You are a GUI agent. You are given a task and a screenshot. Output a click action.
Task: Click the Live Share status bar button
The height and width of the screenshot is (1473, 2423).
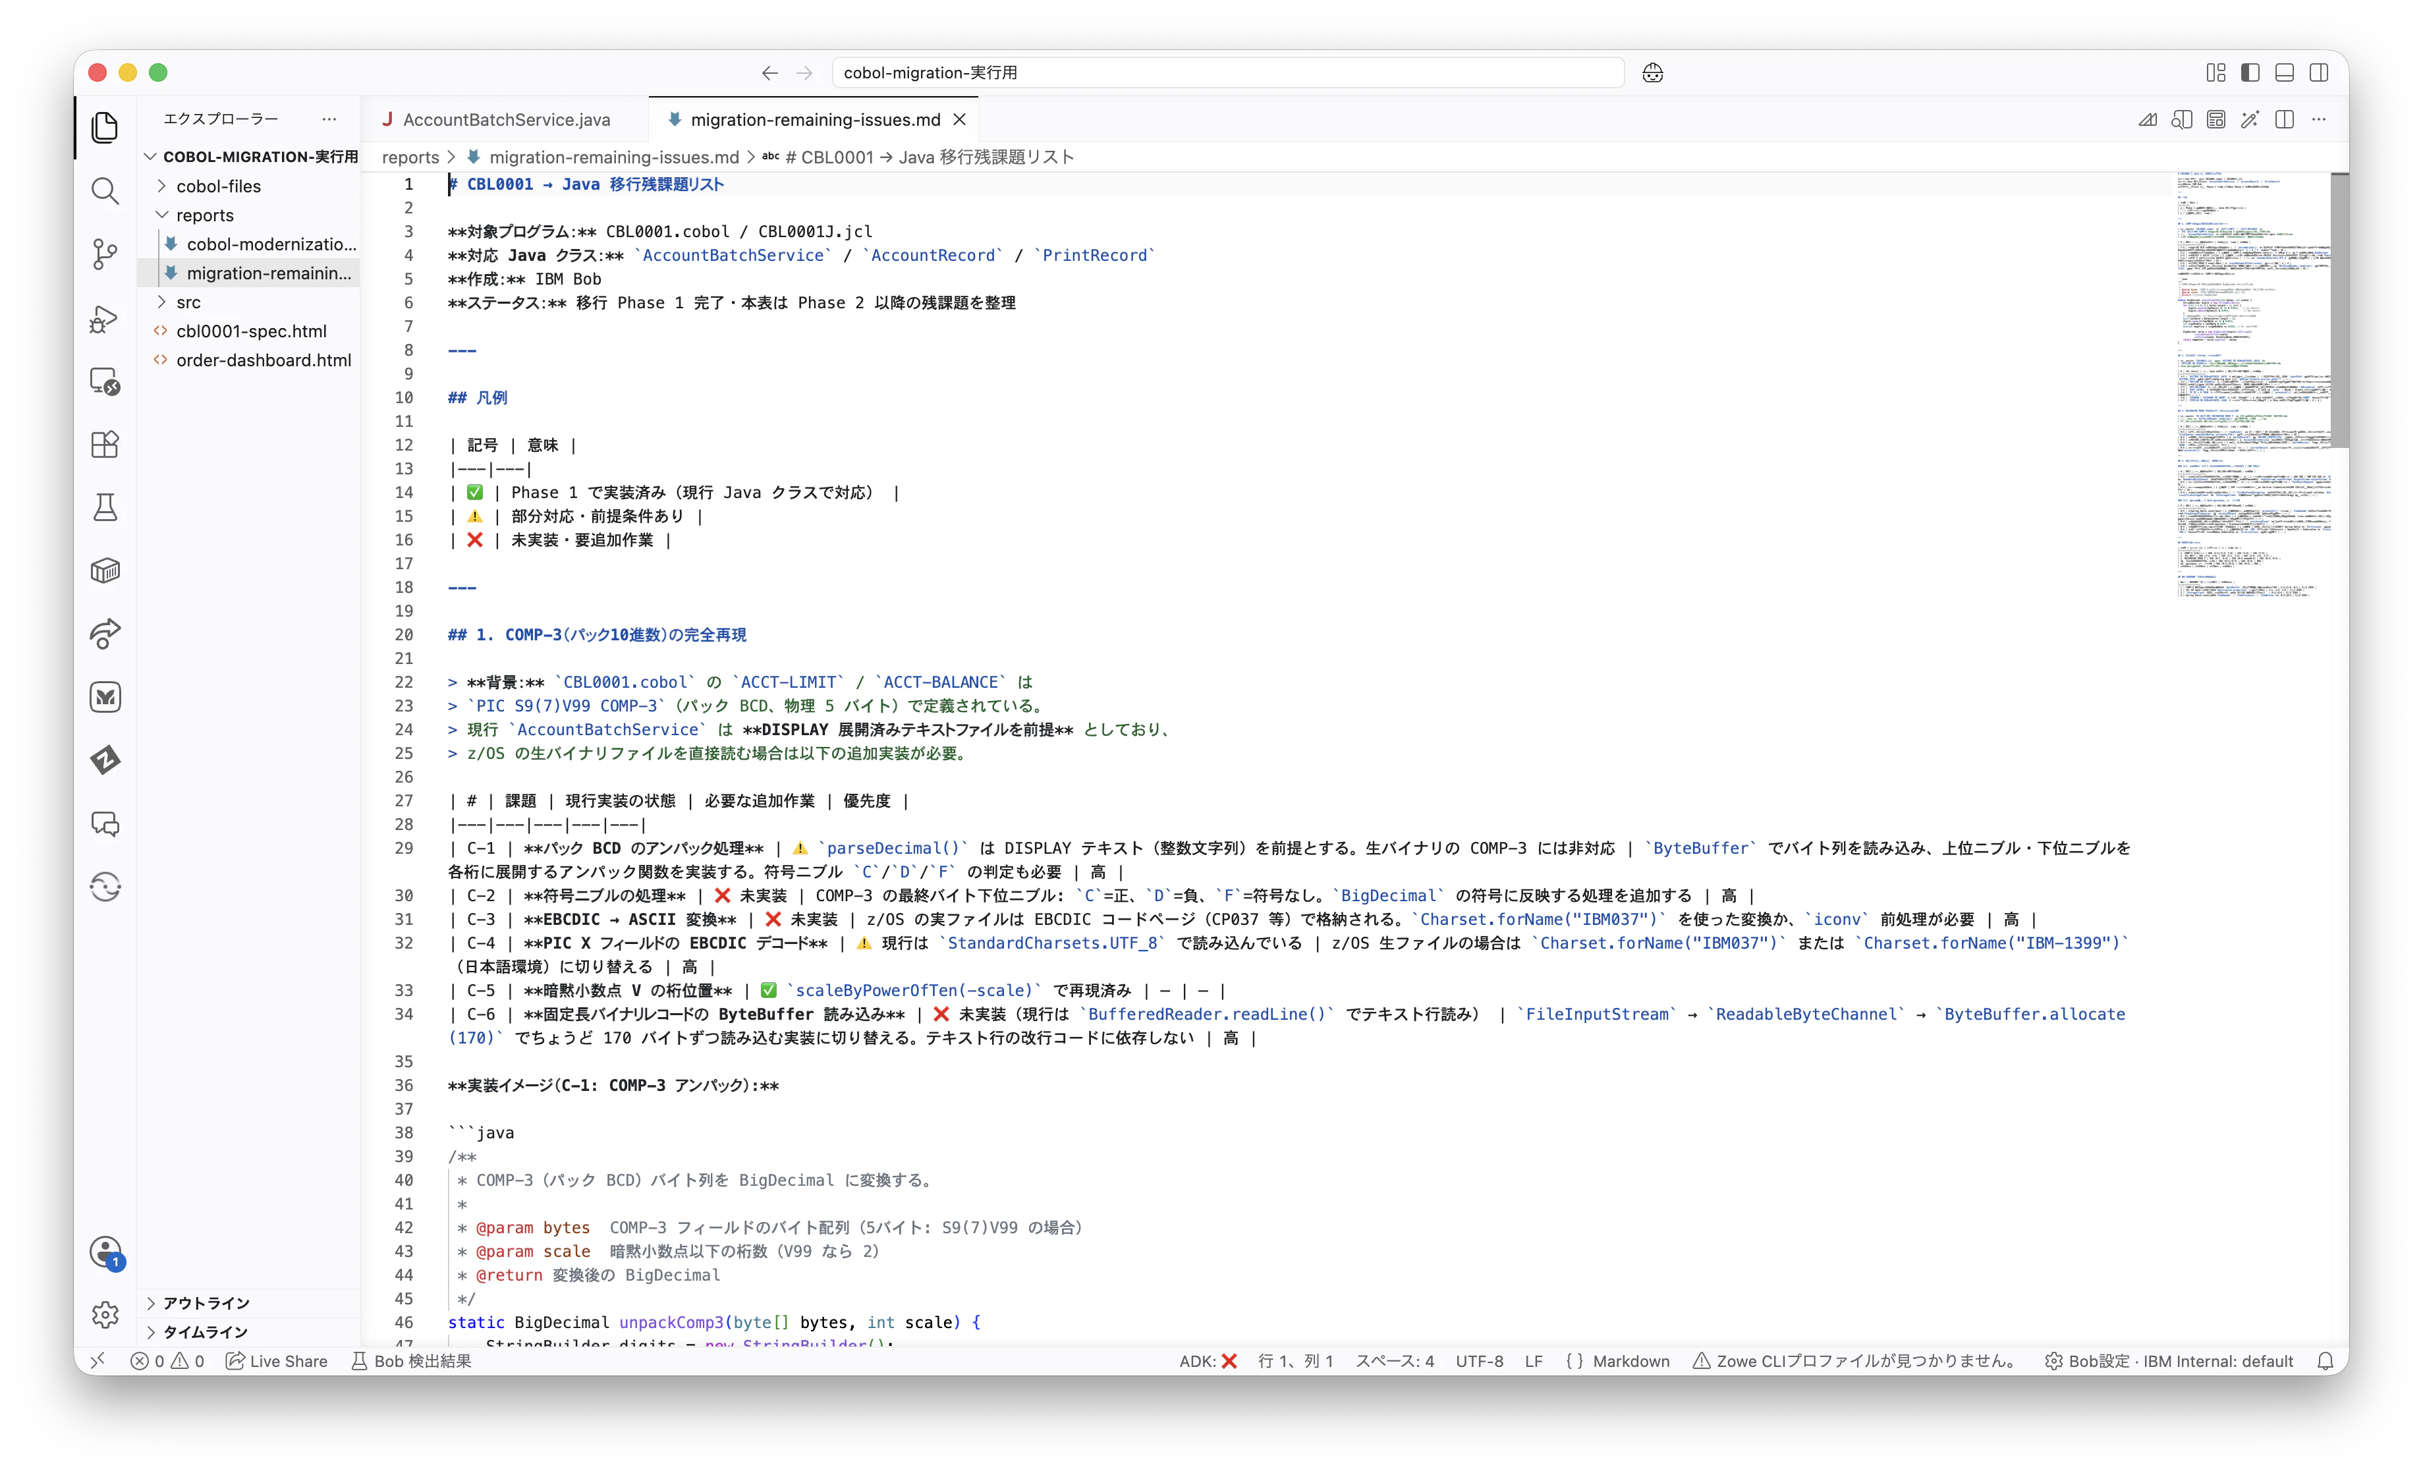(x=276, y=1361)
